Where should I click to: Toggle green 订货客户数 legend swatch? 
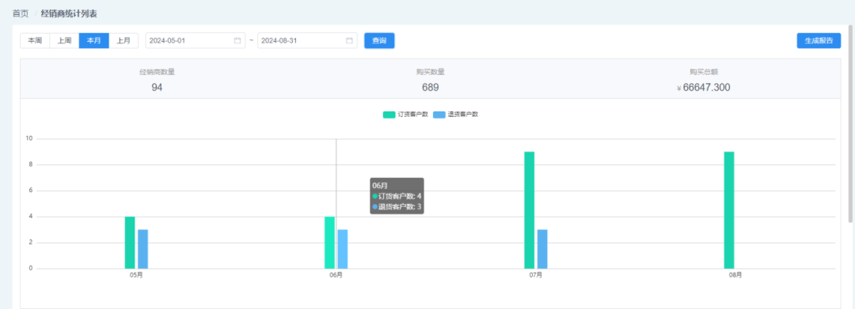point(389,115)
